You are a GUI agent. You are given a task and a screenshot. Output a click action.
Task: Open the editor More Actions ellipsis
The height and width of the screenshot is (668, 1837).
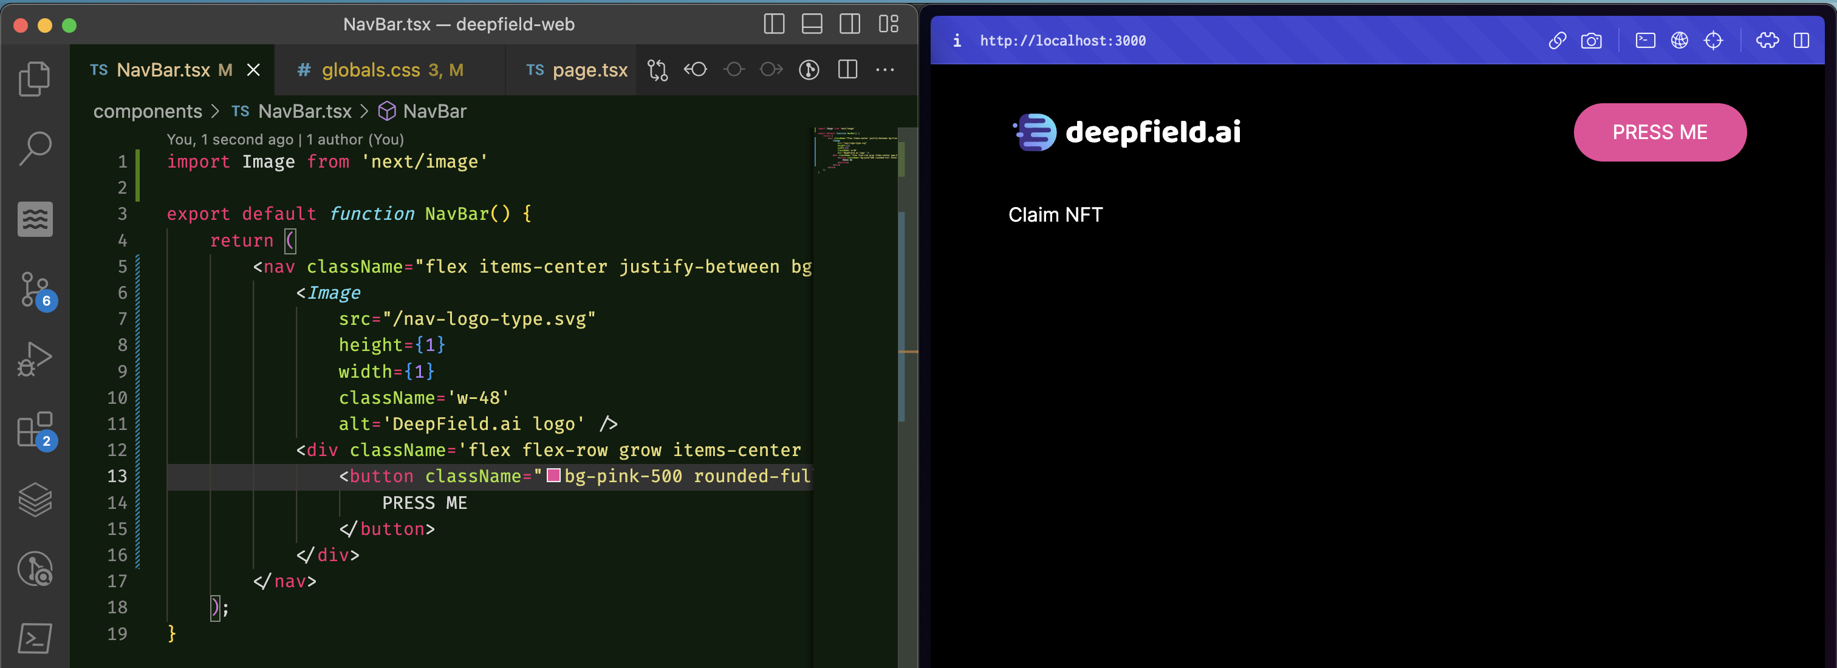[x=885, y=70]
